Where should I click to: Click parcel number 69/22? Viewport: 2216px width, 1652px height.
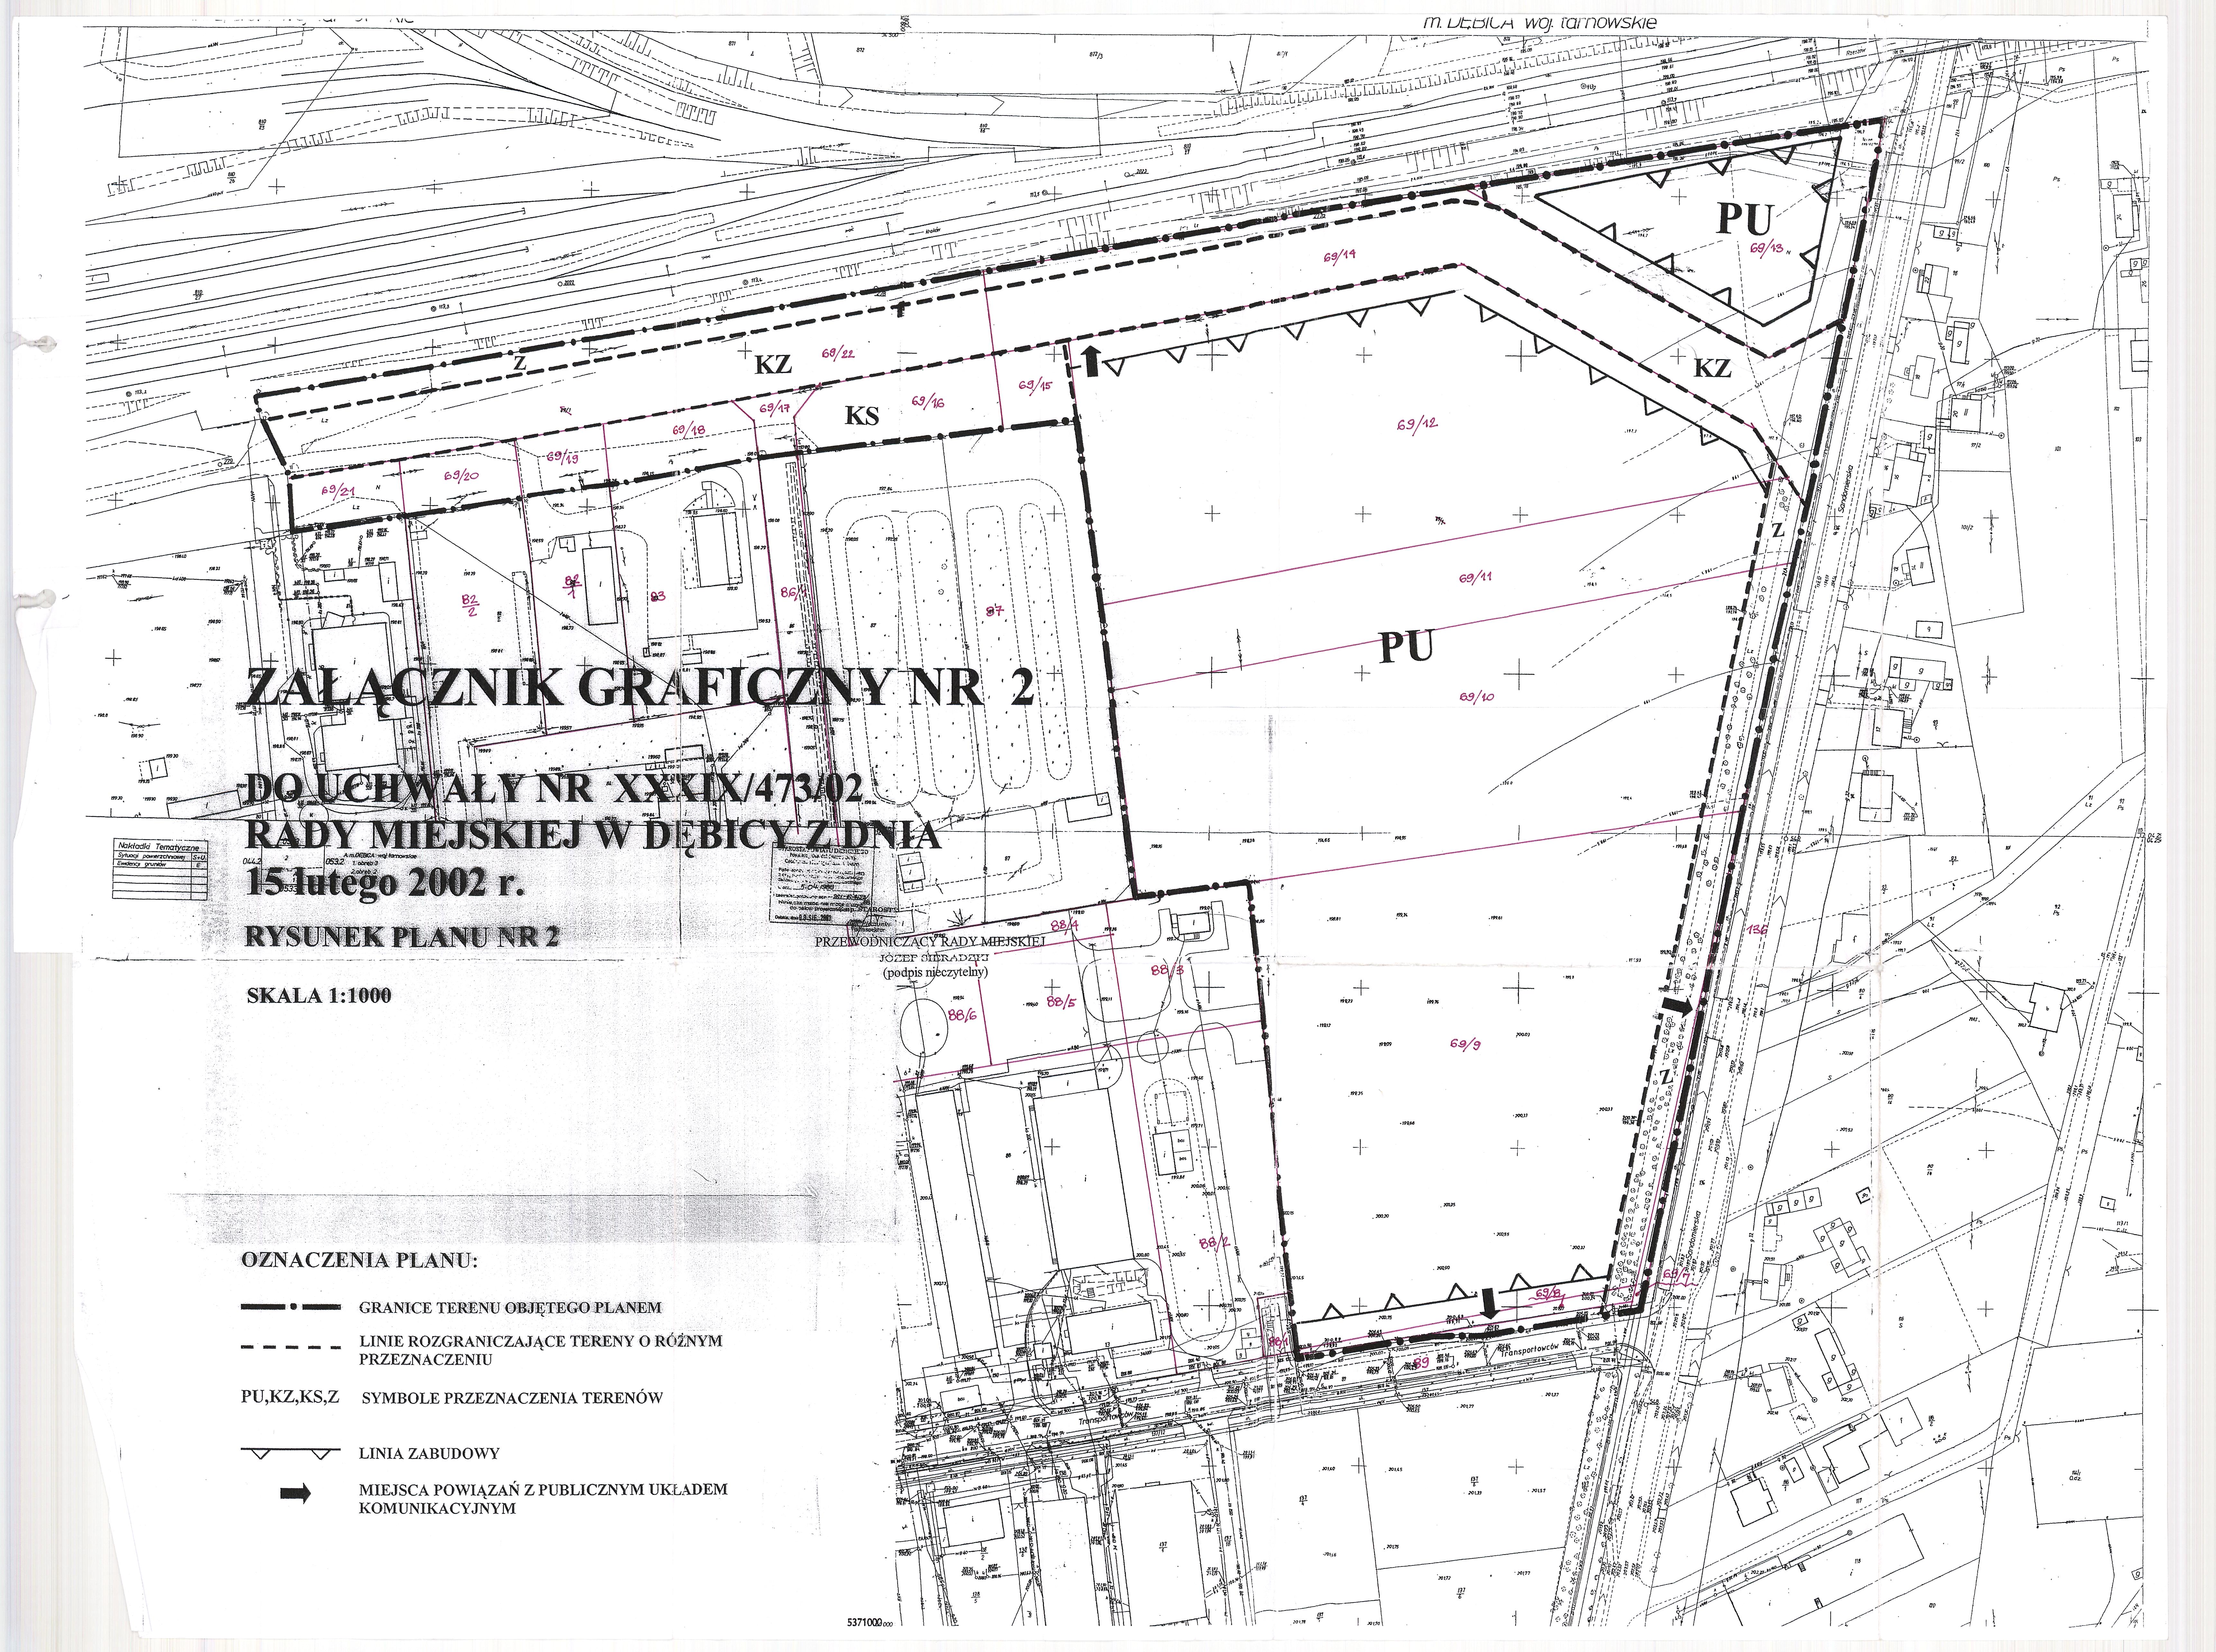(x=838, y=353)
